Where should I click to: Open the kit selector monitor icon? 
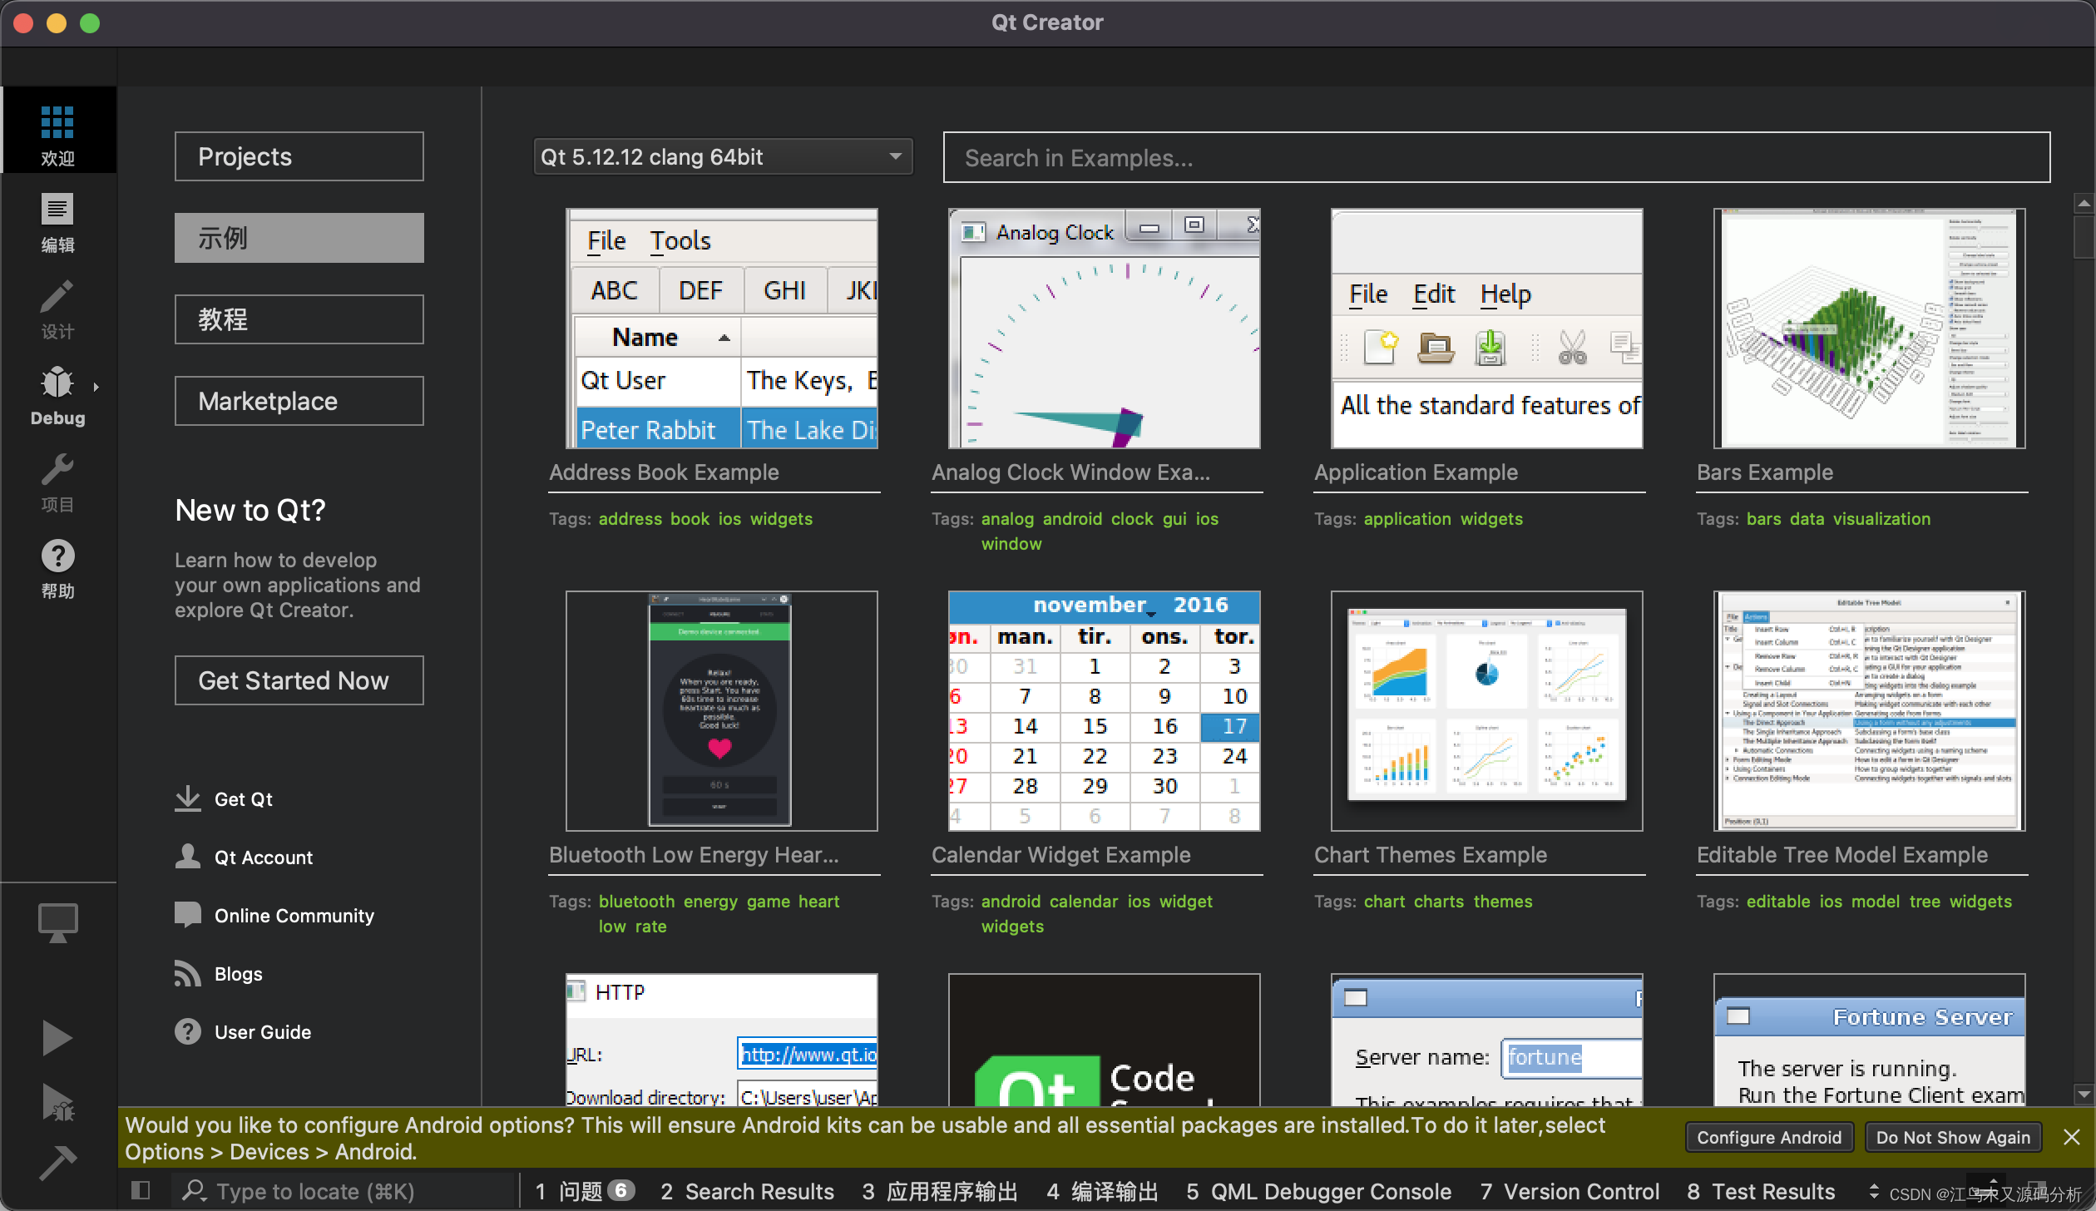[57, 922]
